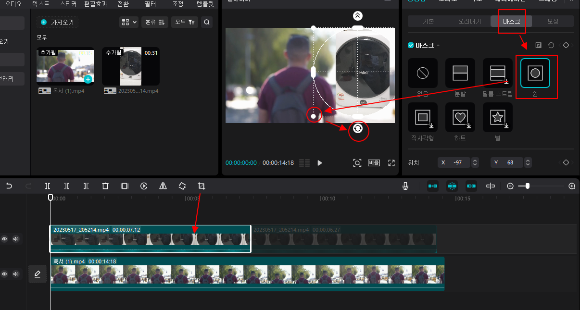Select the 하트 heart mask

460,117
